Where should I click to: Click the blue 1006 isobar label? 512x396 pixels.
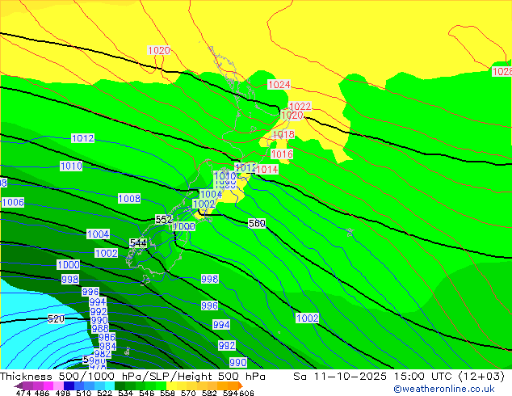[13, 203]
